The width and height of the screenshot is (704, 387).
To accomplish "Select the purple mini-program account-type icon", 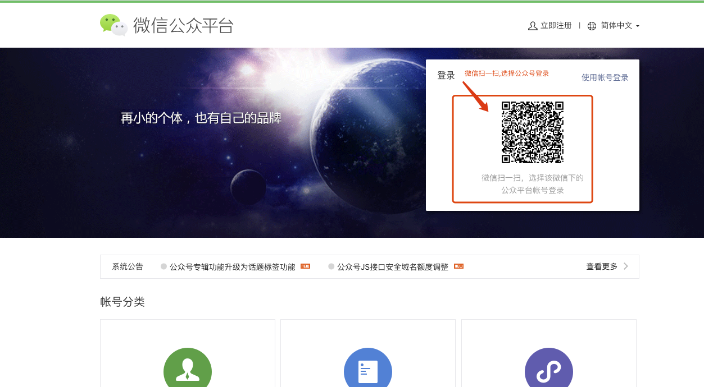I will click(x=549, y=367).
